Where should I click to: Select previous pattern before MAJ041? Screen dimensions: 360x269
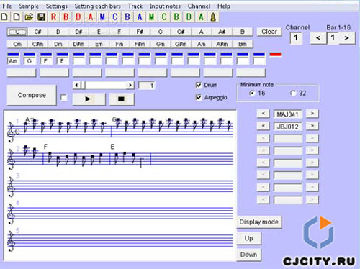263,114
